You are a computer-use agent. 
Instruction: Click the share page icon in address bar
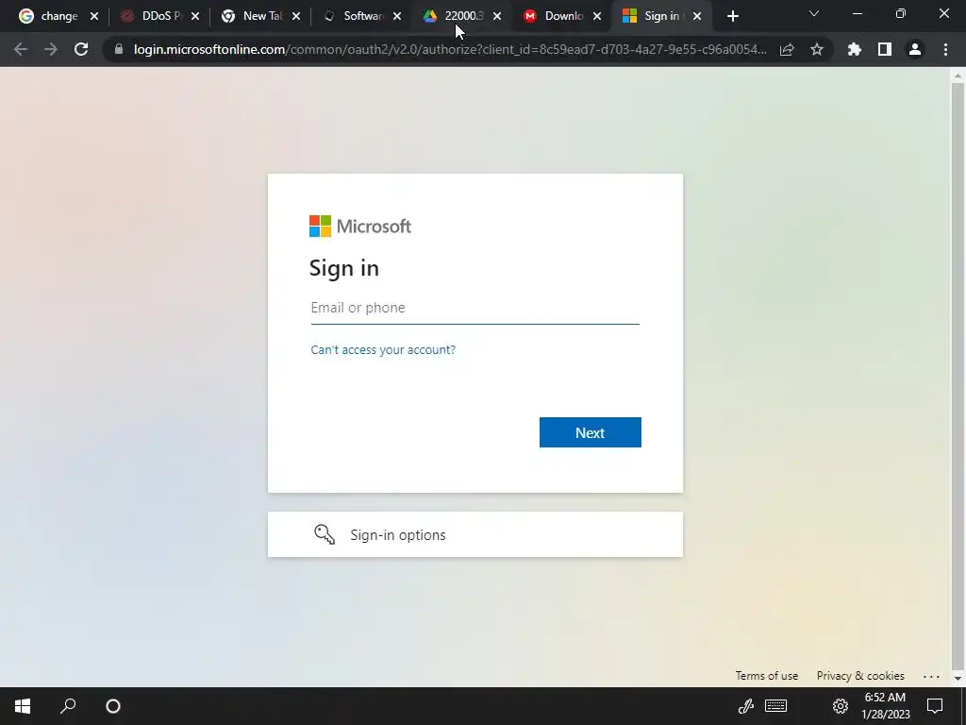pyautogui.click(x=787, y=49)
